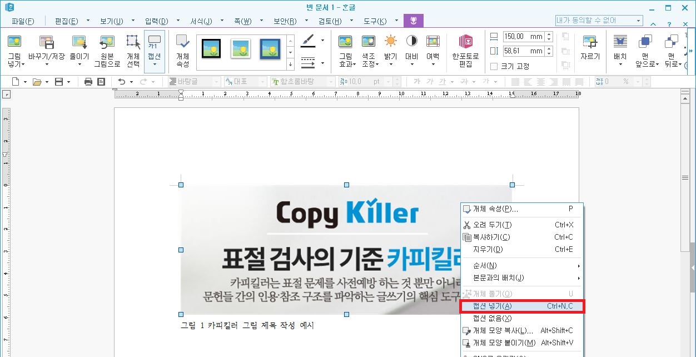The image size is (696, 357).
Task: Choose 캡션 넣기 in context menu
Action: click(522, 306)
